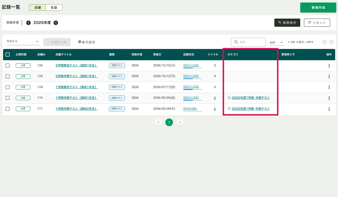This screenshot has height=197, width=338.
Task: Select the checkbox for record 111
Action: [8, 109]
